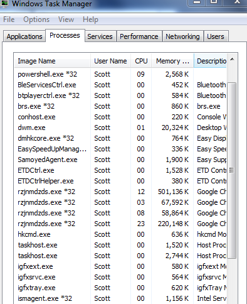The image size is (247, 304).
Task: Click Console W description of conhost.exe
Action: [x=212, y=117]
